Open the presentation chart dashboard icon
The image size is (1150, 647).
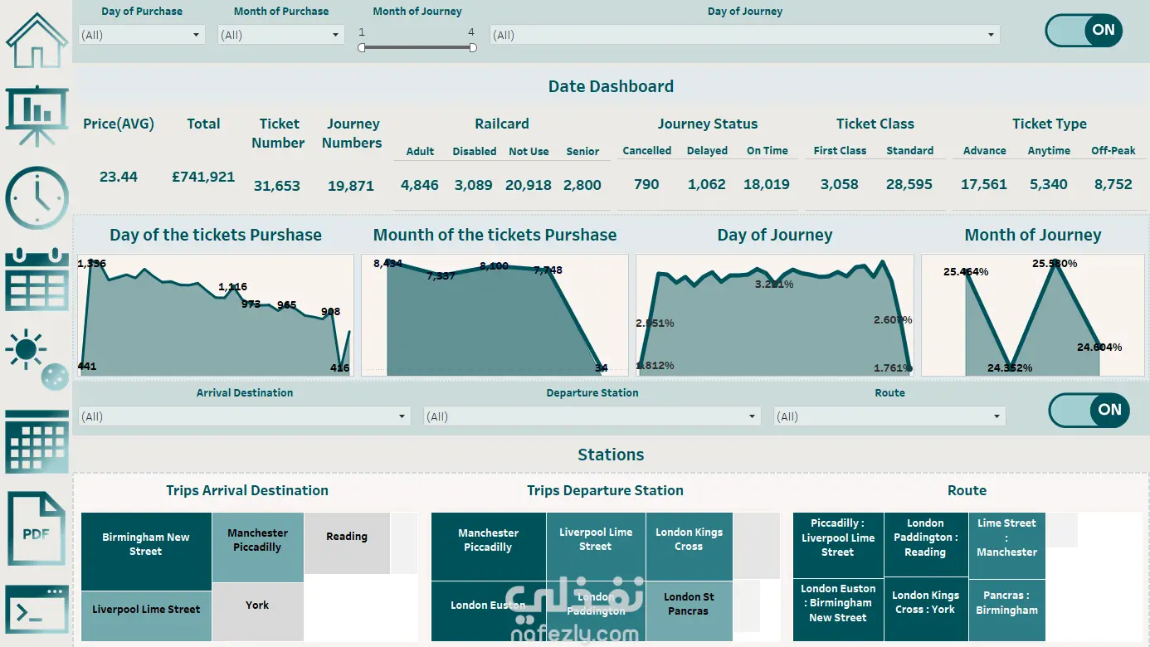click(37, 117)
